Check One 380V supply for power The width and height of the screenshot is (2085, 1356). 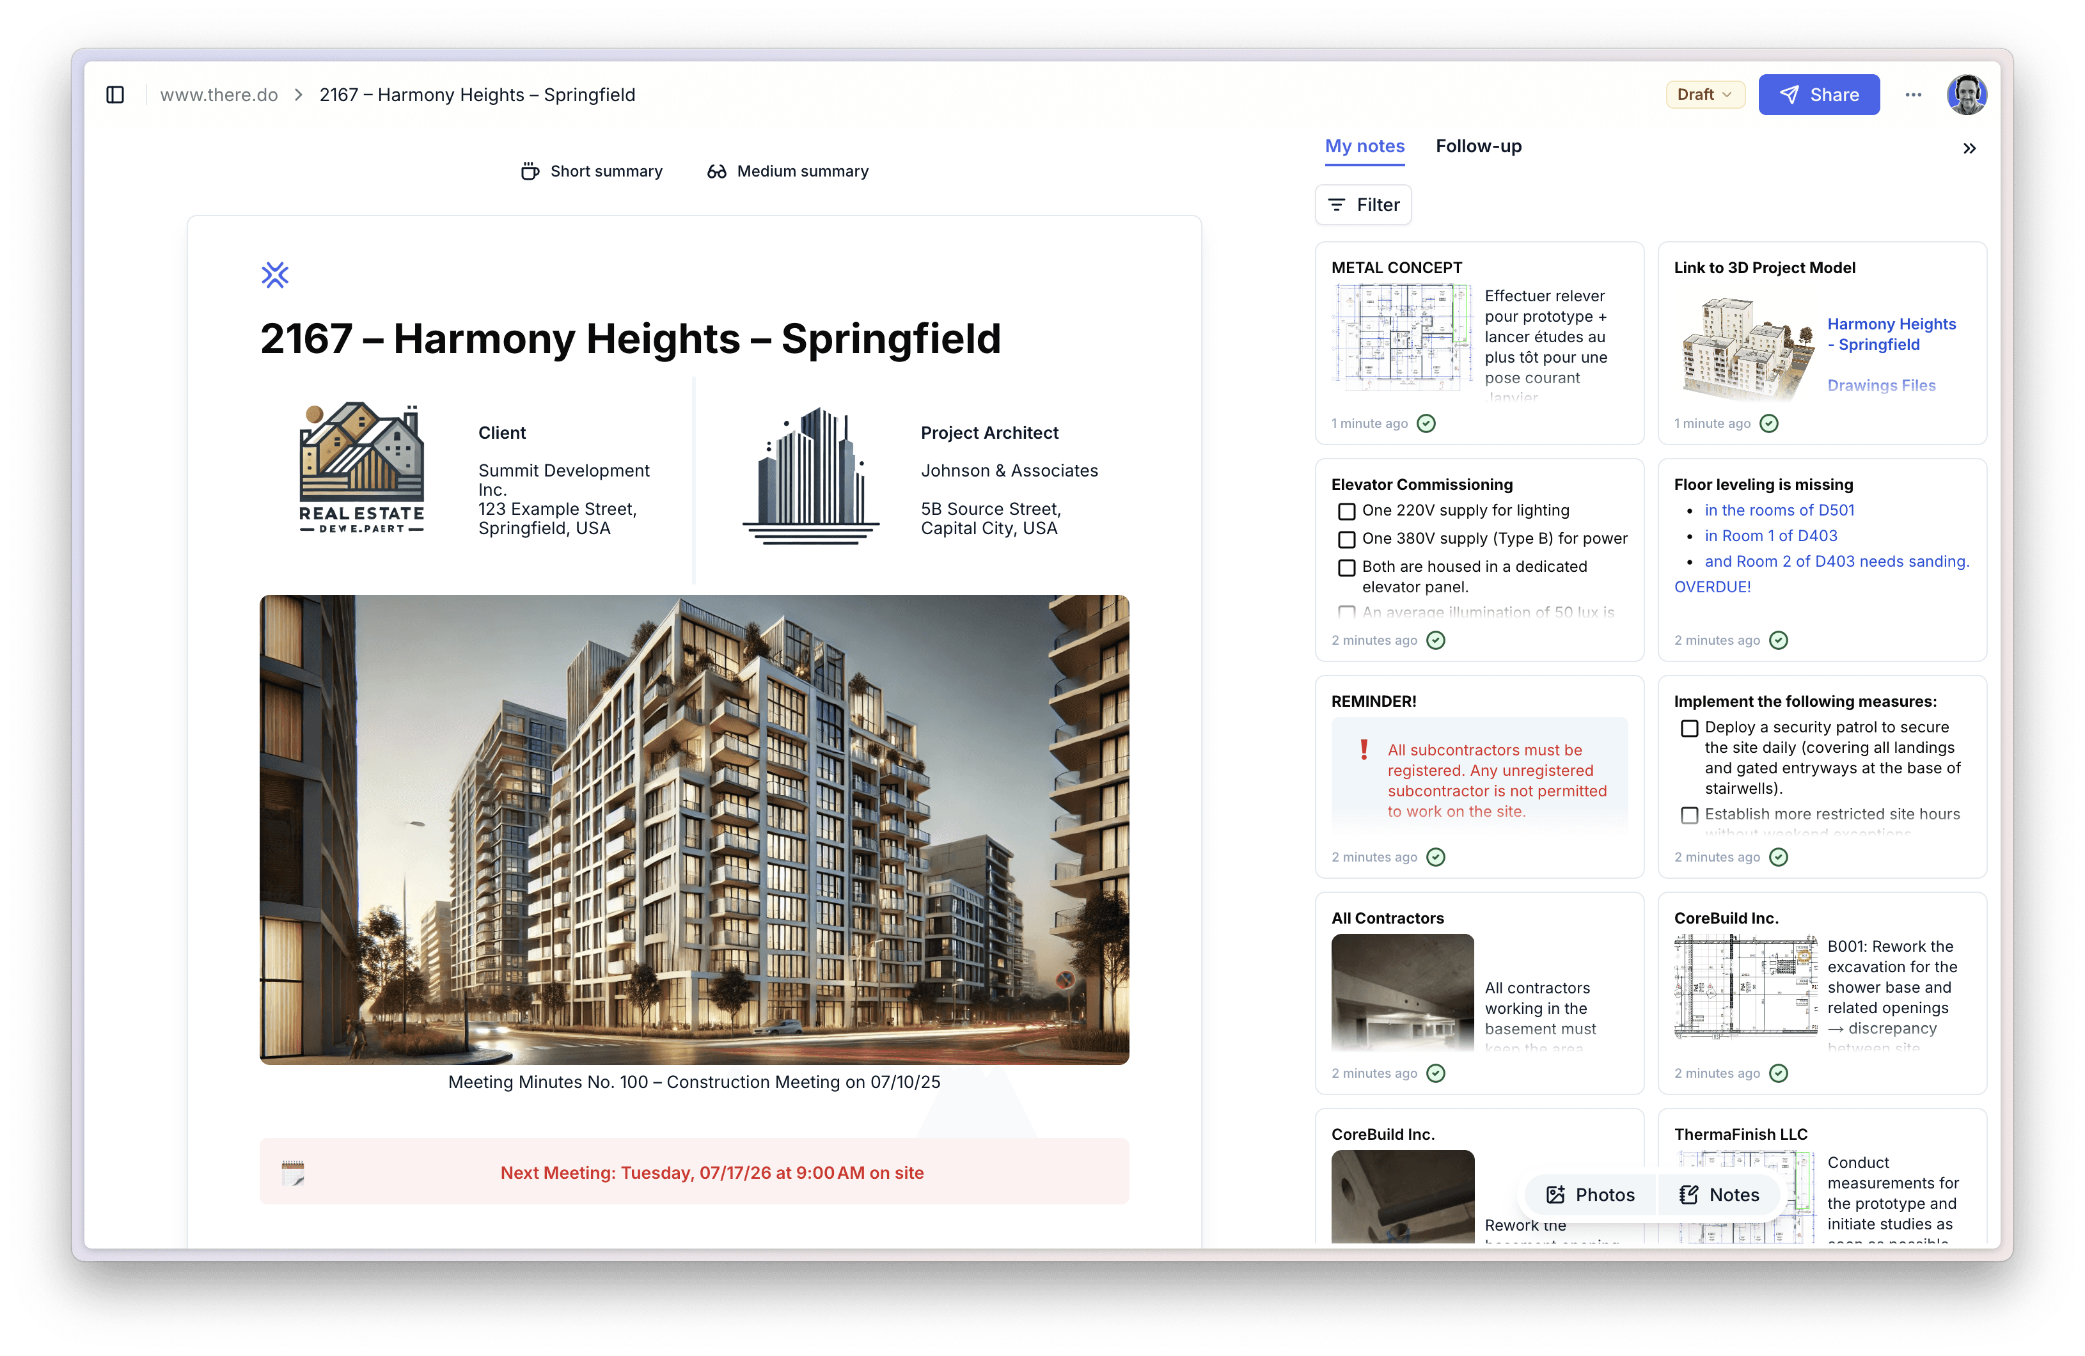tap(1346, 540)
